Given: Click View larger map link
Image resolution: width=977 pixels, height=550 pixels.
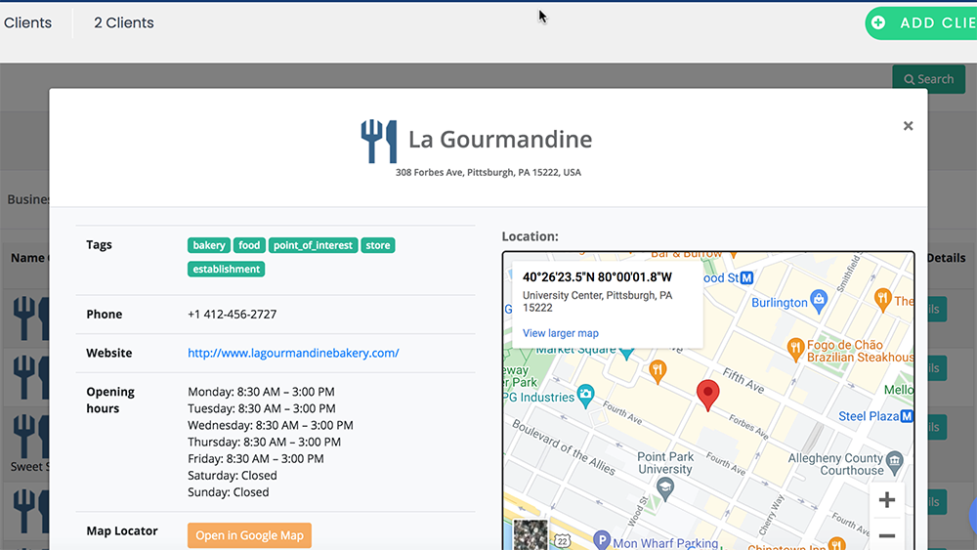Looking at the screenshot, I should (x=561, y=333).
